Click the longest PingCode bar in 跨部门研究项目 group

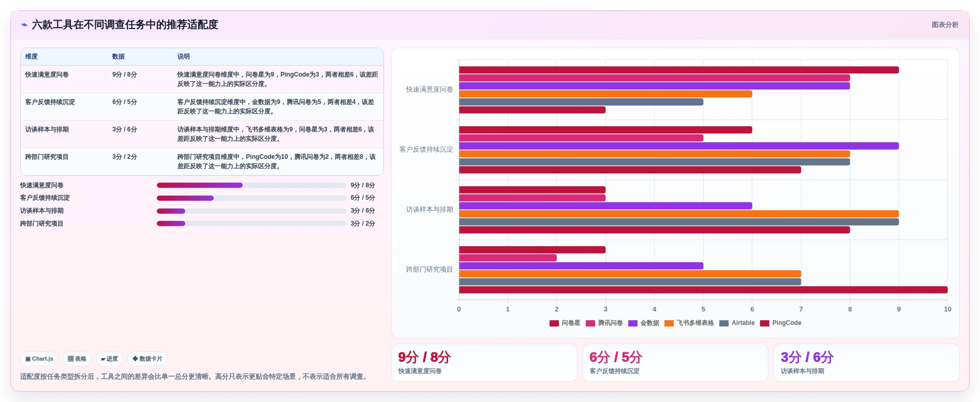pos(703,290)
